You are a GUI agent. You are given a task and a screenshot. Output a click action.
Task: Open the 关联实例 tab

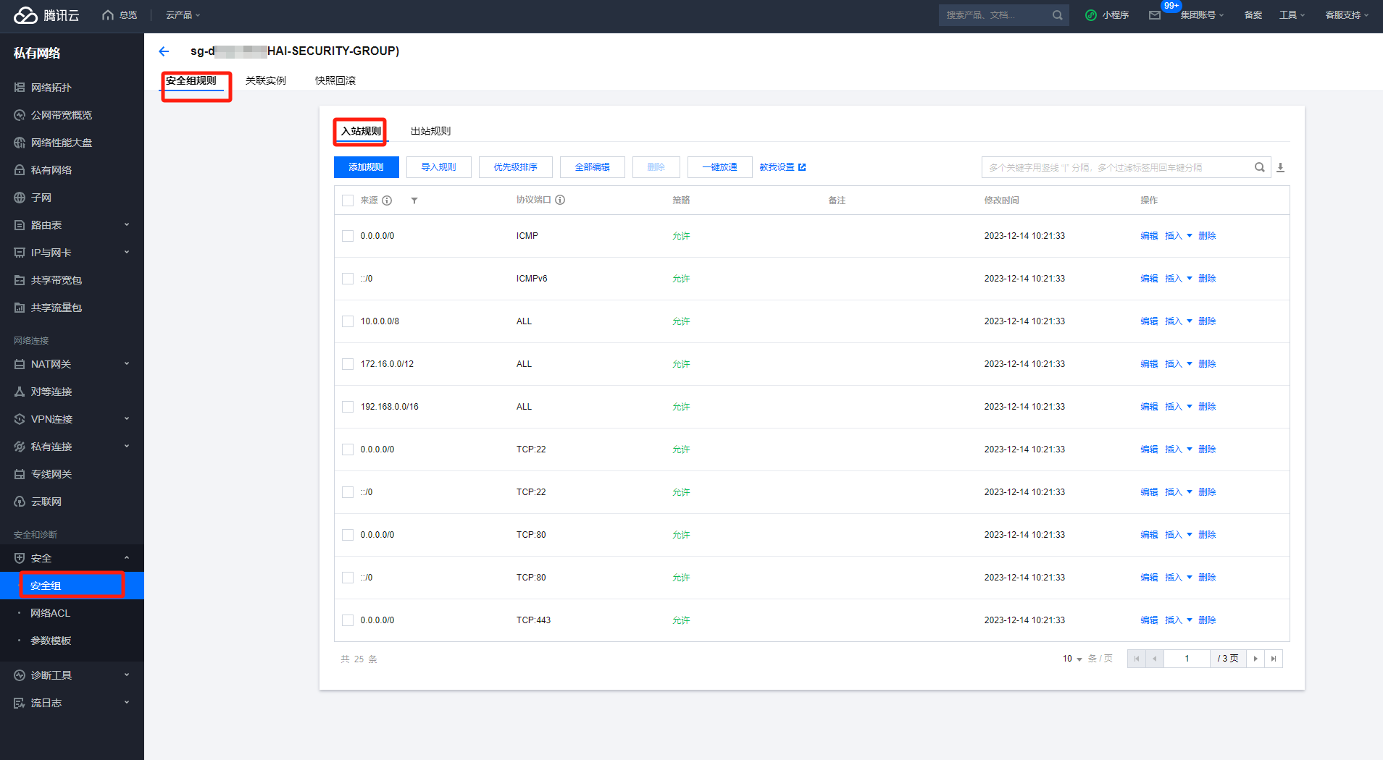265,80
